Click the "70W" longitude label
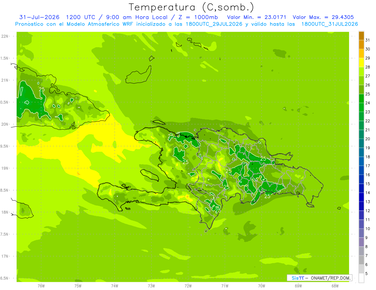 point(261,286)
